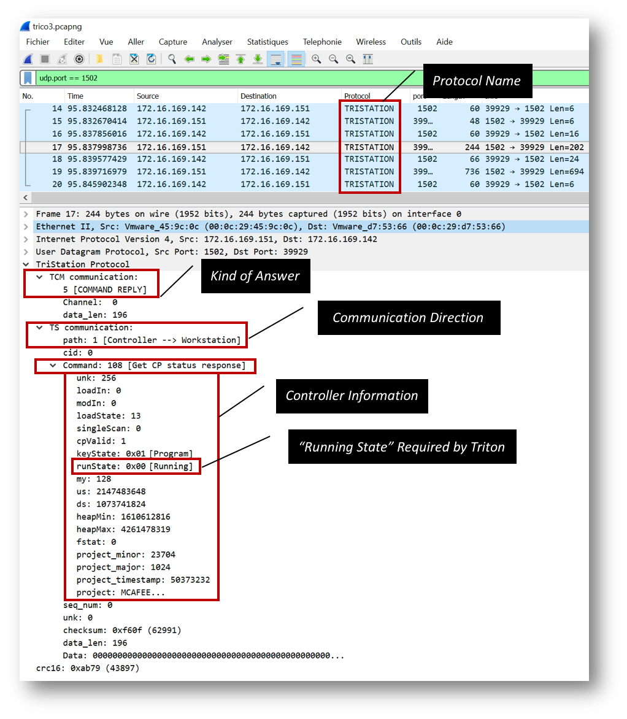The height and width of the screenshot is (719, 627).
Task: Open the find packet magnifier icon
Action: pyautogui.click(x=172, y=59)
